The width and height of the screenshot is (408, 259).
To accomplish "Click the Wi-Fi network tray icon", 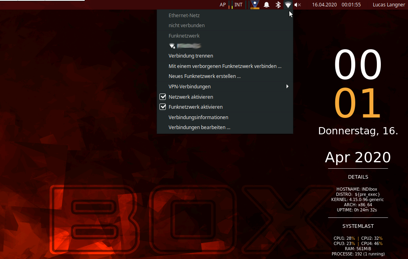I will (288, 5).
